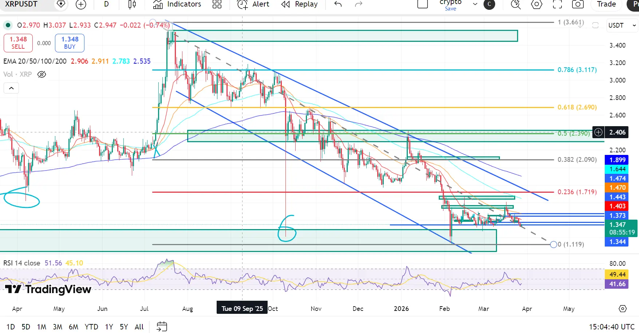Toggle visibility of Vol XRP indicator
The image size is (639, 336).
(x=42, y=75)
